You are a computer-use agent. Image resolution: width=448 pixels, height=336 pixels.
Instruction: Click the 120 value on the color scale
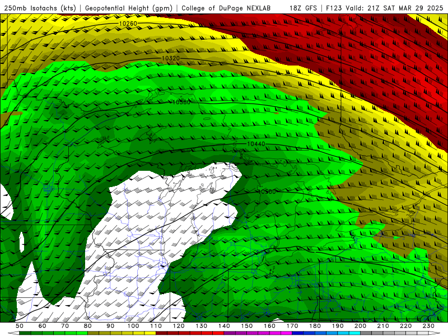179,326
